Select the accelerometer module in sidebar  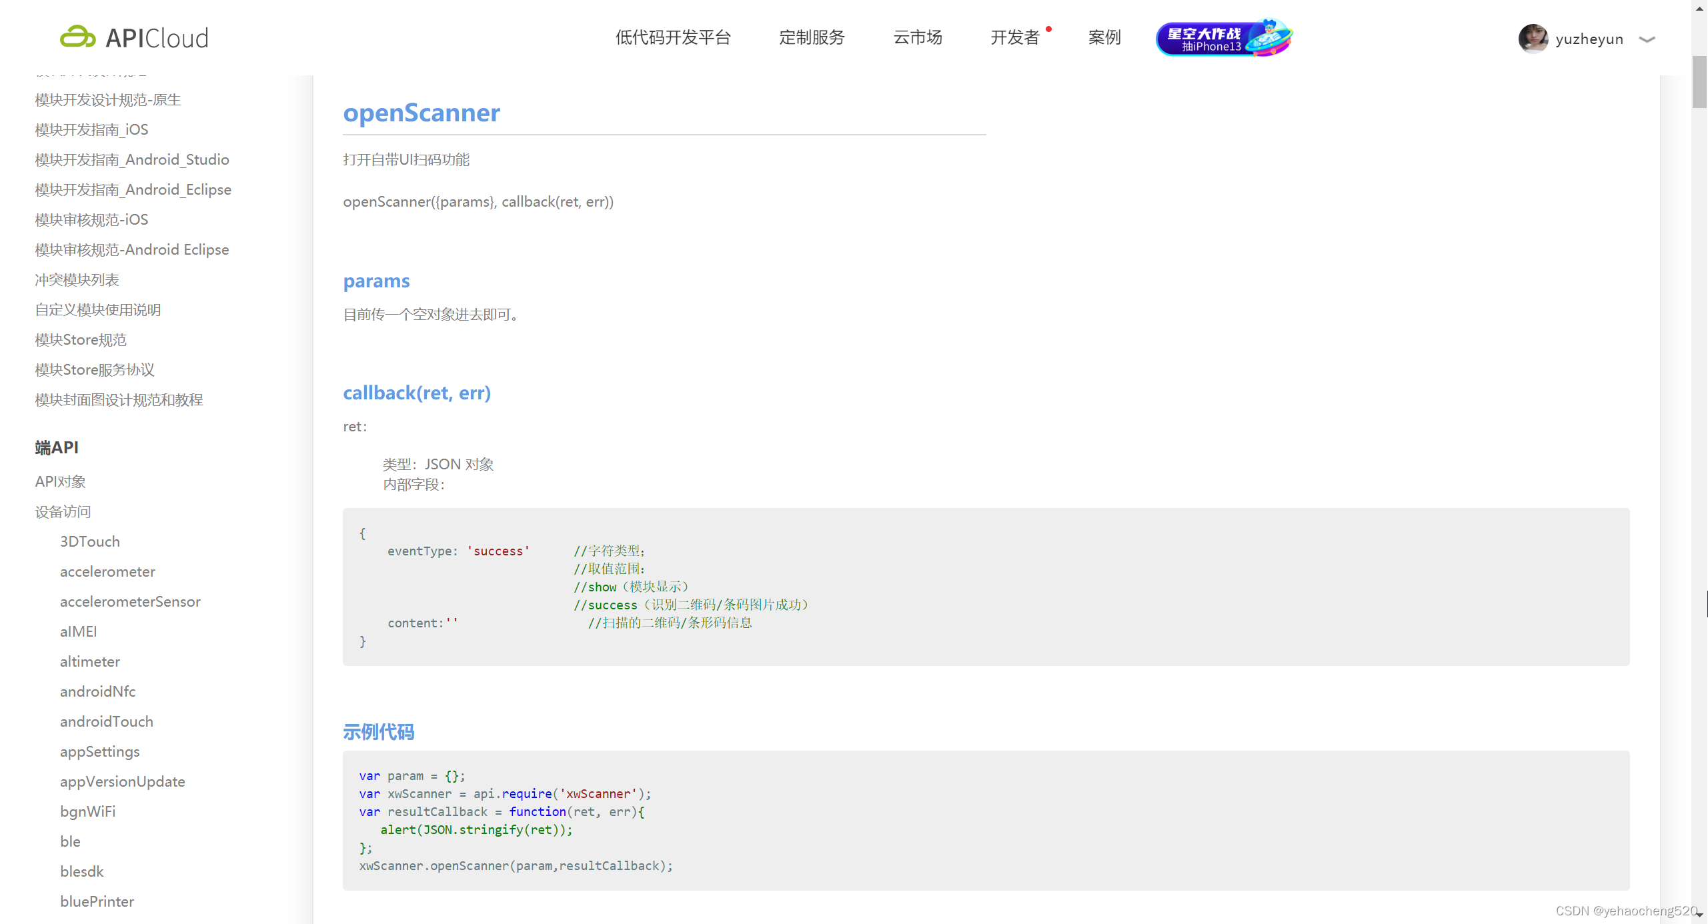point(107,571)
